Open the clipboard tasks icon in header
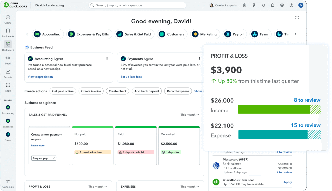 click(x=245, y=5)
